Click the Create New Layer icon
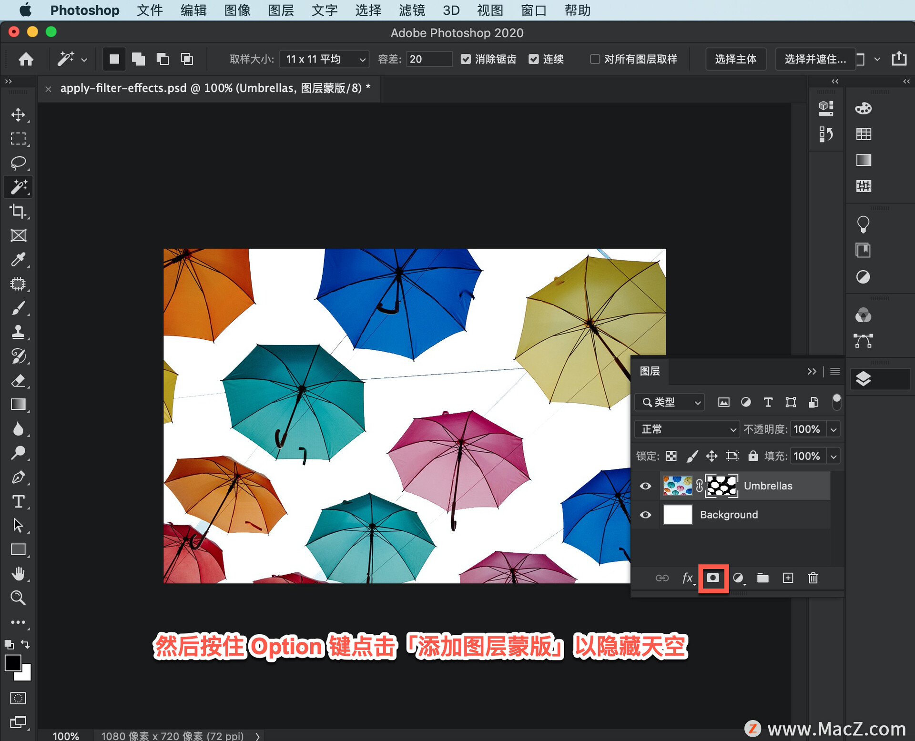915x741 pixels. click(x=788, y=578)
